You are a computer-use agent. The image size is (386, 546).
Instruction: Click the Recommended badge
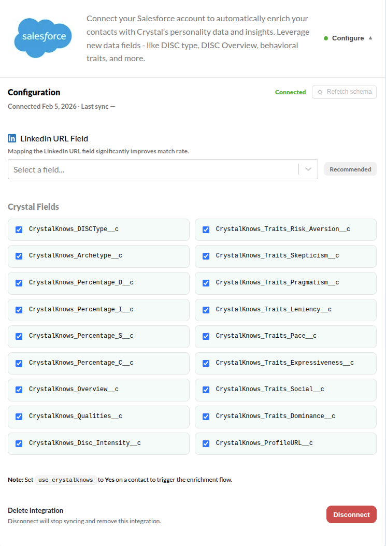point(350,169)
